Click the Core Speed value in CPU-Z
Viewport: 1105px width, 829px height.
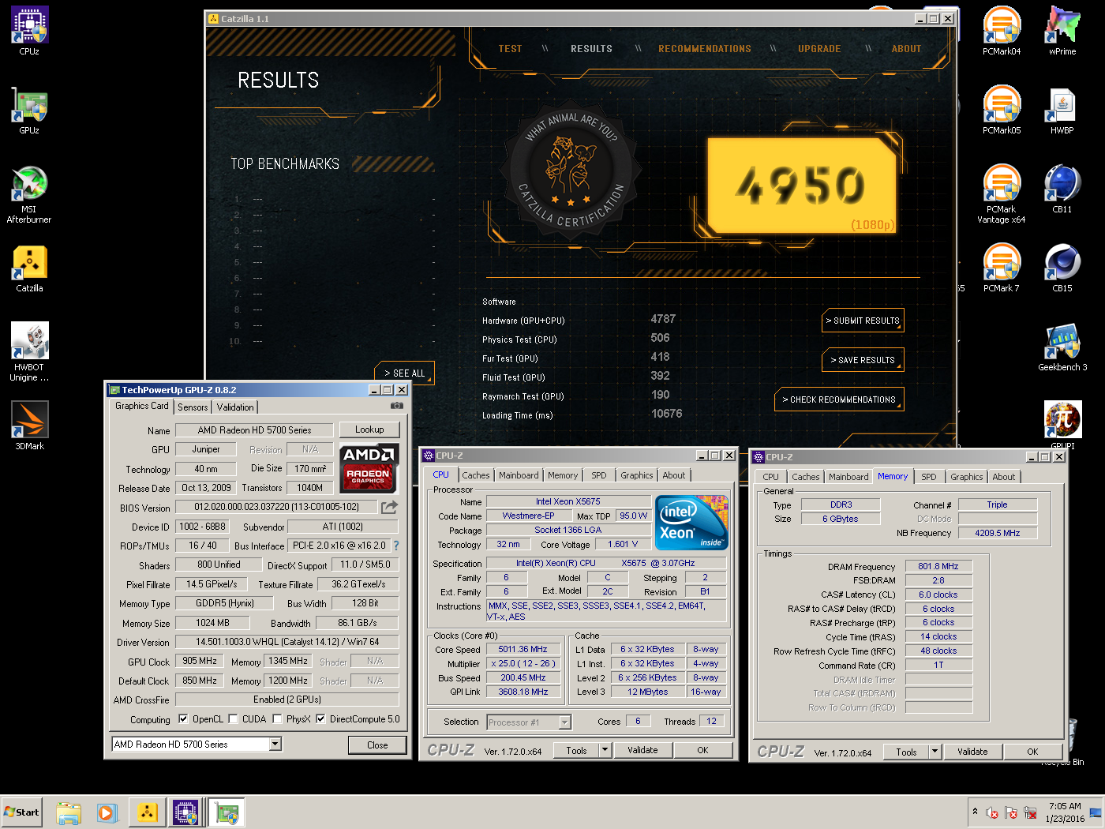pyautogui.click(x=523, y=649)
